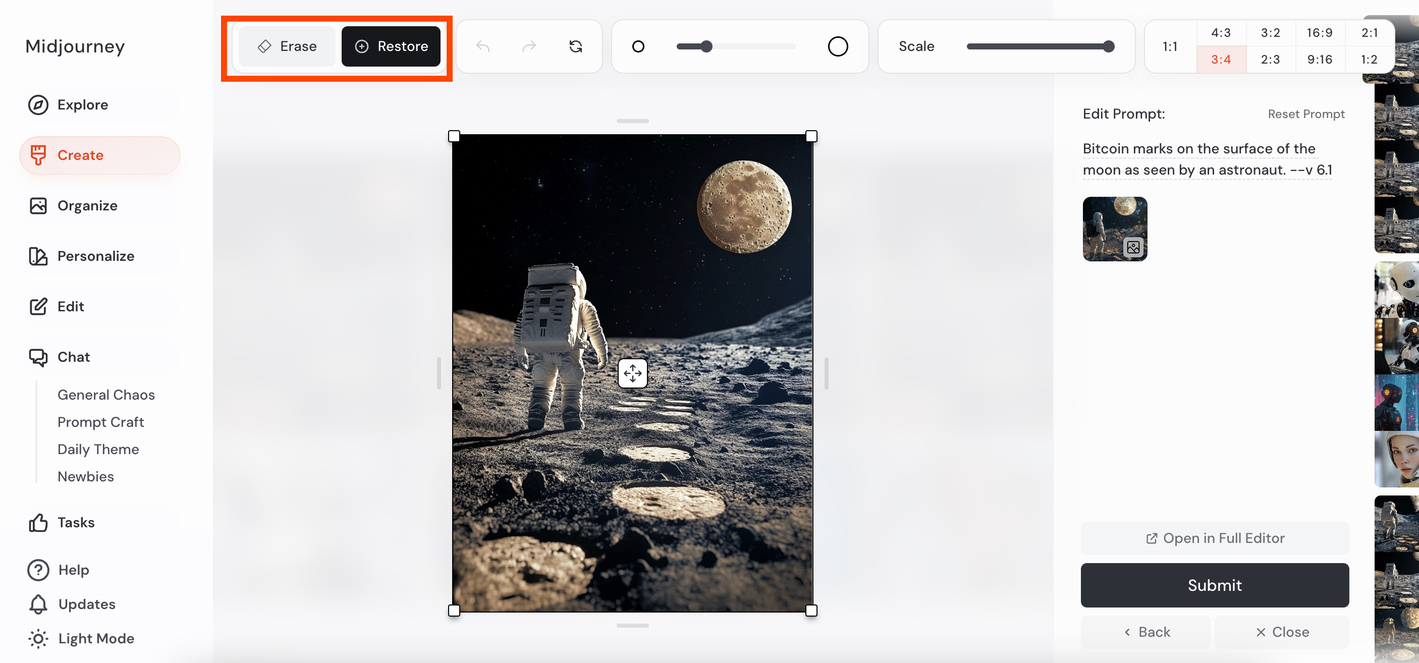Choose the 2:3 aspect ratio
The width and height of the screenshot is (1419, 663).
1270,60
